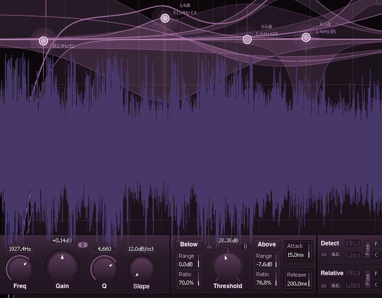Image resolution: width=382 pixels, height=298 pixels.
Task: Click the 1.4dB label above 511.4Hz node
Action: point(185,5)
